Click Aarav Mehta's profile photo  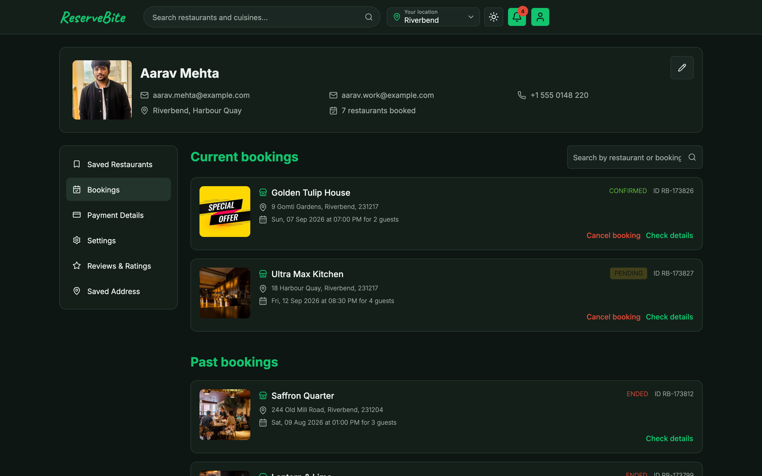[102, 90]
